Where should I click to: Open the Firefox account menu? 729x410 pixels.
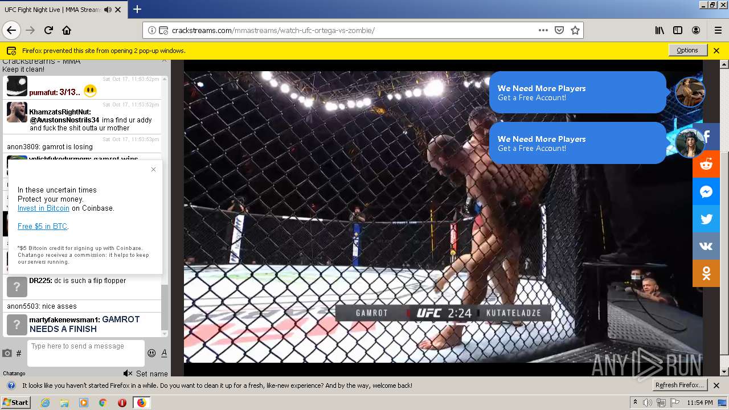point(696,30)
